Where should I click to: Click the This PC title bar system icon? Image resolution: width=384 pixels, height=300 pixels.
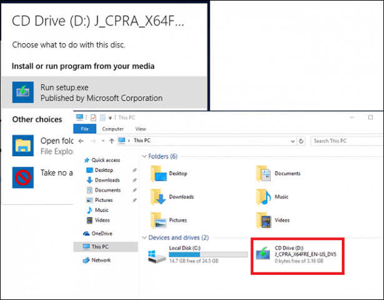(x=79, y=117)
